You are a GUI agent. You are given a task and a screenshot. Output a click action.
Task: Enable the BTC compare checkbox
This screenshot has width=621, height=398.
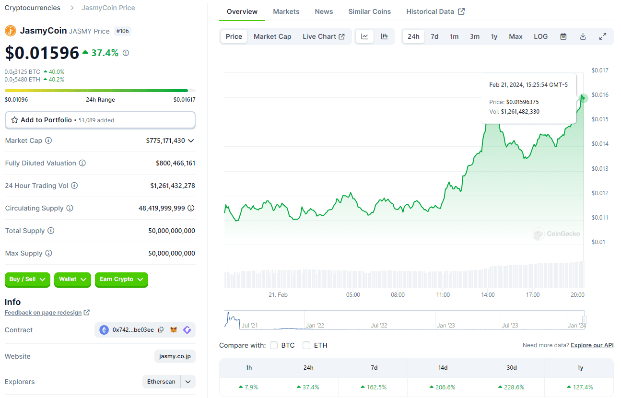tap(274, 345)
